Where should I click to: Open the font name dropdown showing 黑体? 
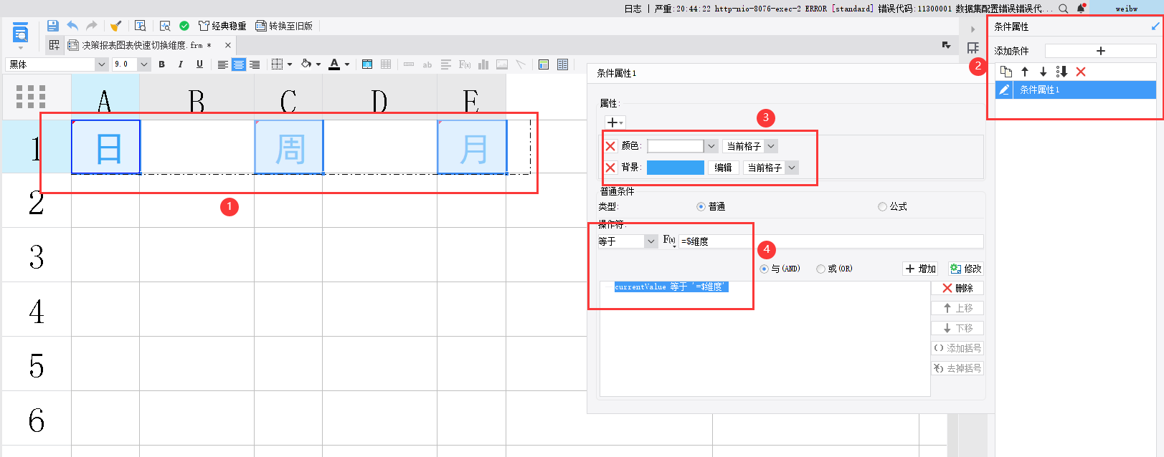[x=101, y=64]
